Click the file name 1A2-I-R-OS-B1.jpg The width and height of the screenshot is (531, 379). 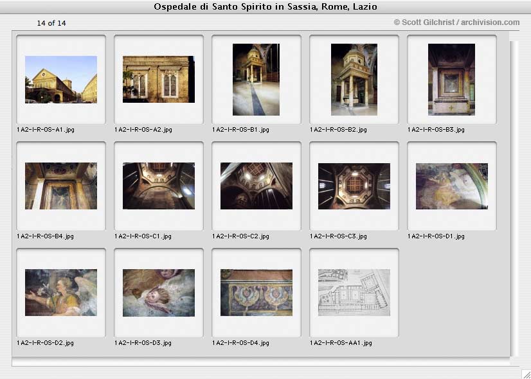[240, 130]
